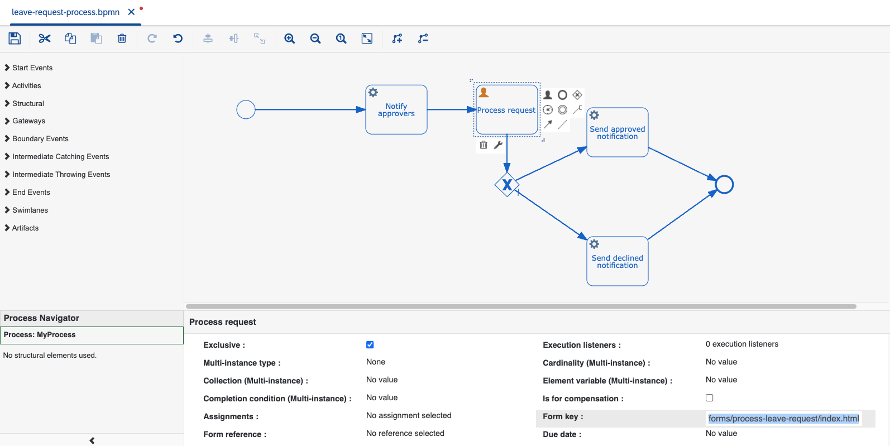Viewport: 890px width, 446px height.
Task: Remove a bend point from the flow
Action: [423, 39]
